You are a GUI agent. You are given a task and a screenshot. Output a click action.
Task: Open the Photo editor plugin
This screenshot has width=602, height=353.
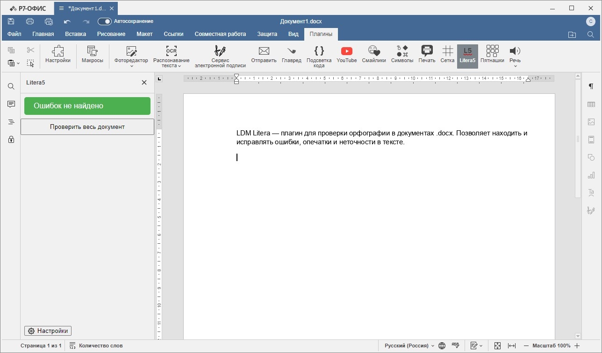(131, 55)
